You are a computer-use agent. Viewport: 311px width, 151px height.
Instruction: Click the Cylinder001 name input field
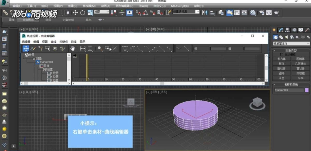pyautogui.click(x=289, y=90)
